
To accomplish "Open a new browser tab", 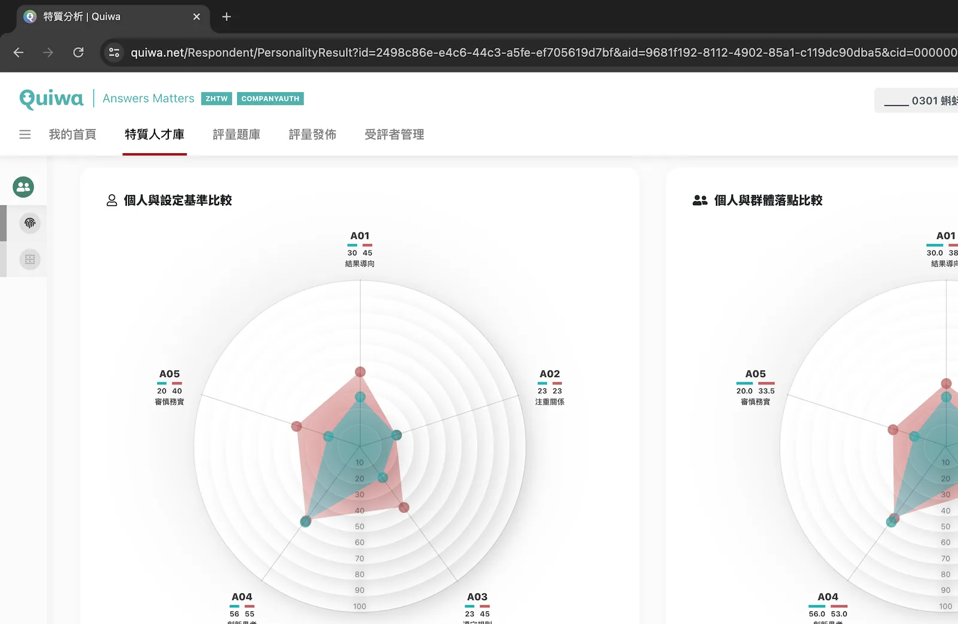I will pyautogui.click(x=226, y=17).
